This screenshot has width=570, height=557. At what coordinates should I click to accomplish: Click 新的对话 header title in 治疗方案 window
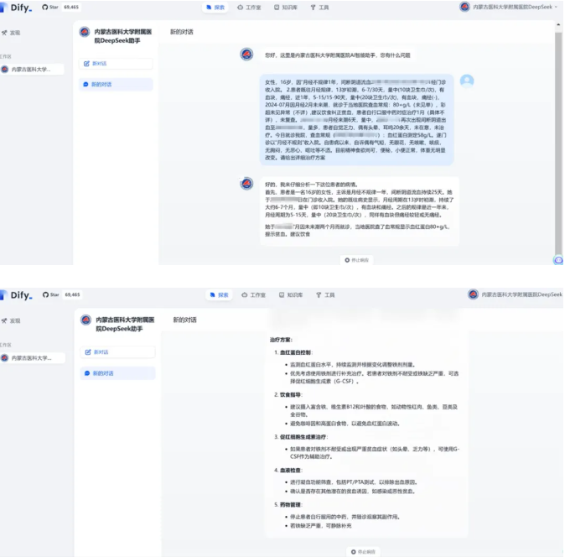coord(184,320)
